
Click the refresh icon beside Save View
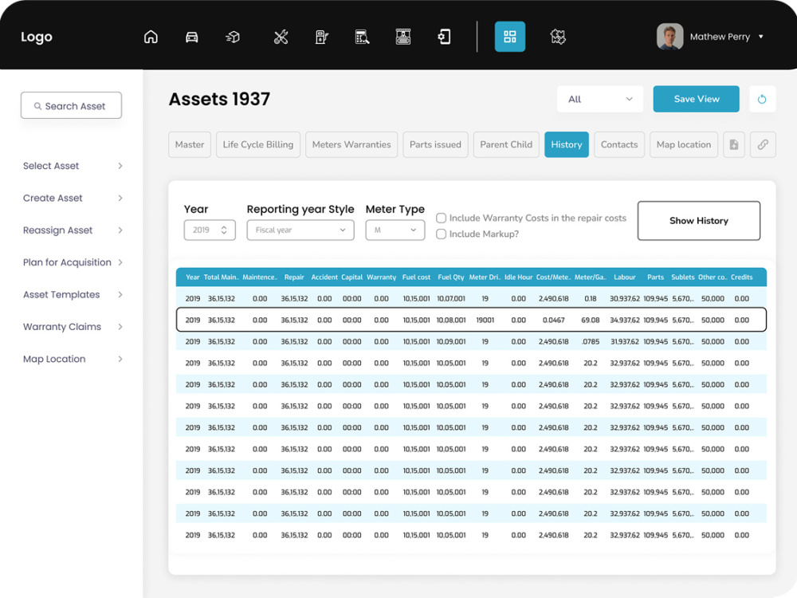[x=762, y=99]
